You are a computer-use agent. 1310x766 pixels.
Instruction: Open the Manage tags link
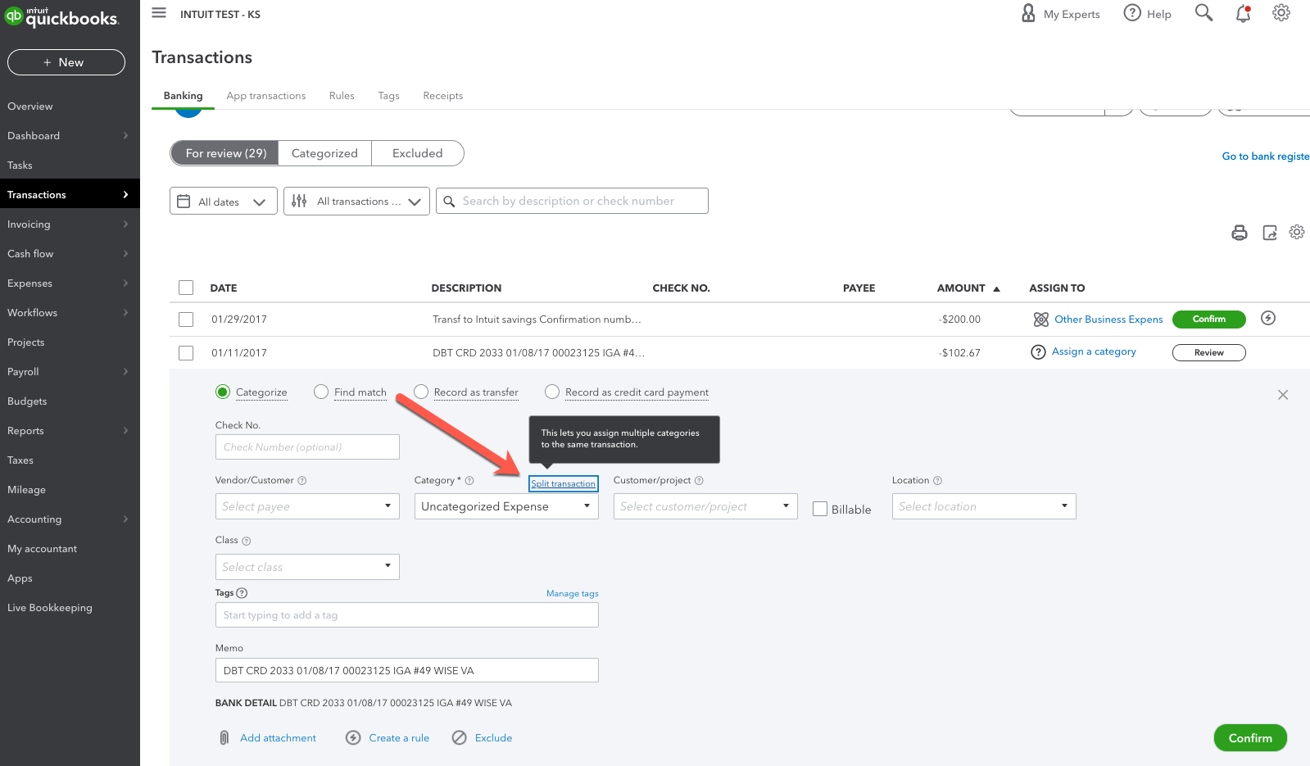pyautogui.click(x=573, y=594)
